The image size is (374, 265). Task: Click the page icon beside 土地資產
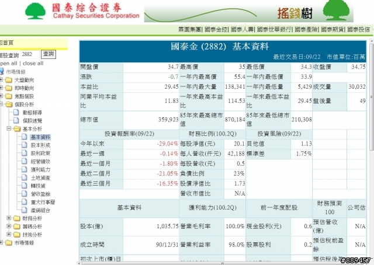point(25,177)
